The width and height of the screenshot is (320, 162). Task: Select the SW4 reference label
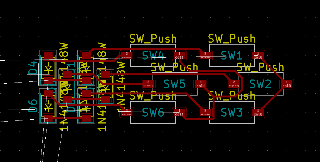153,55
